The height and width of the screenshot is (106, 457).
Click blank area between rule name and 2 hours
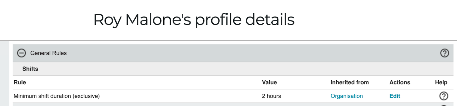coord(180,96)
